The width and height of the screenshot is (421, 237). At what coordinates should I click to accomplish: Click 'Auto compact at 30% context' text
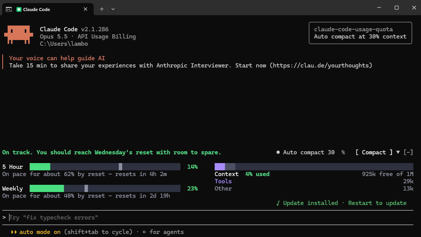360,37
